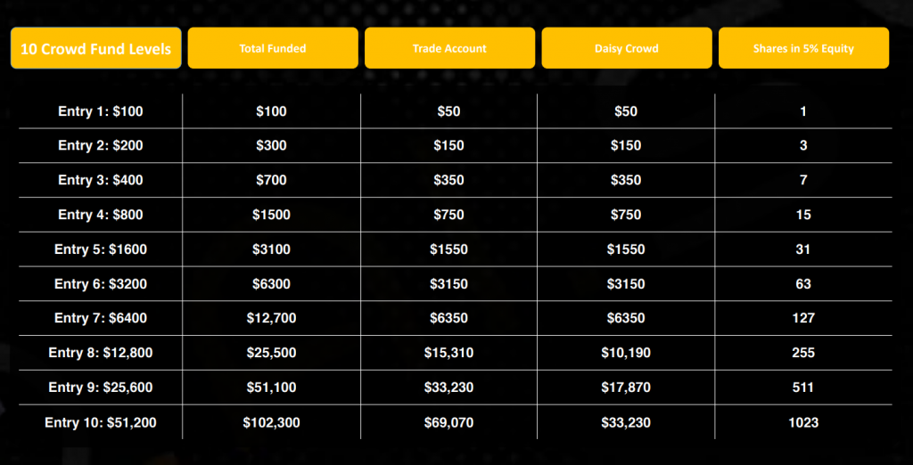Image resolution: width=913 pixels, height=465 pixels.
Task: Click the Entry 6: $3200 label
Action: (100, 284)
